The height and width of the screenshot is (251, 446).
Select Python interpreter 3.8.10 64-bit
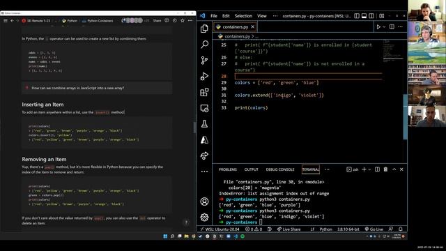point(348,229)
